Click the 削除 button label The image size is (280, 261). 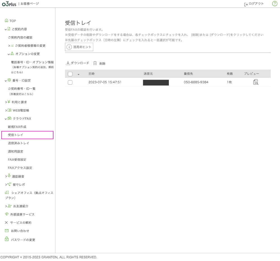pos(102,64)
